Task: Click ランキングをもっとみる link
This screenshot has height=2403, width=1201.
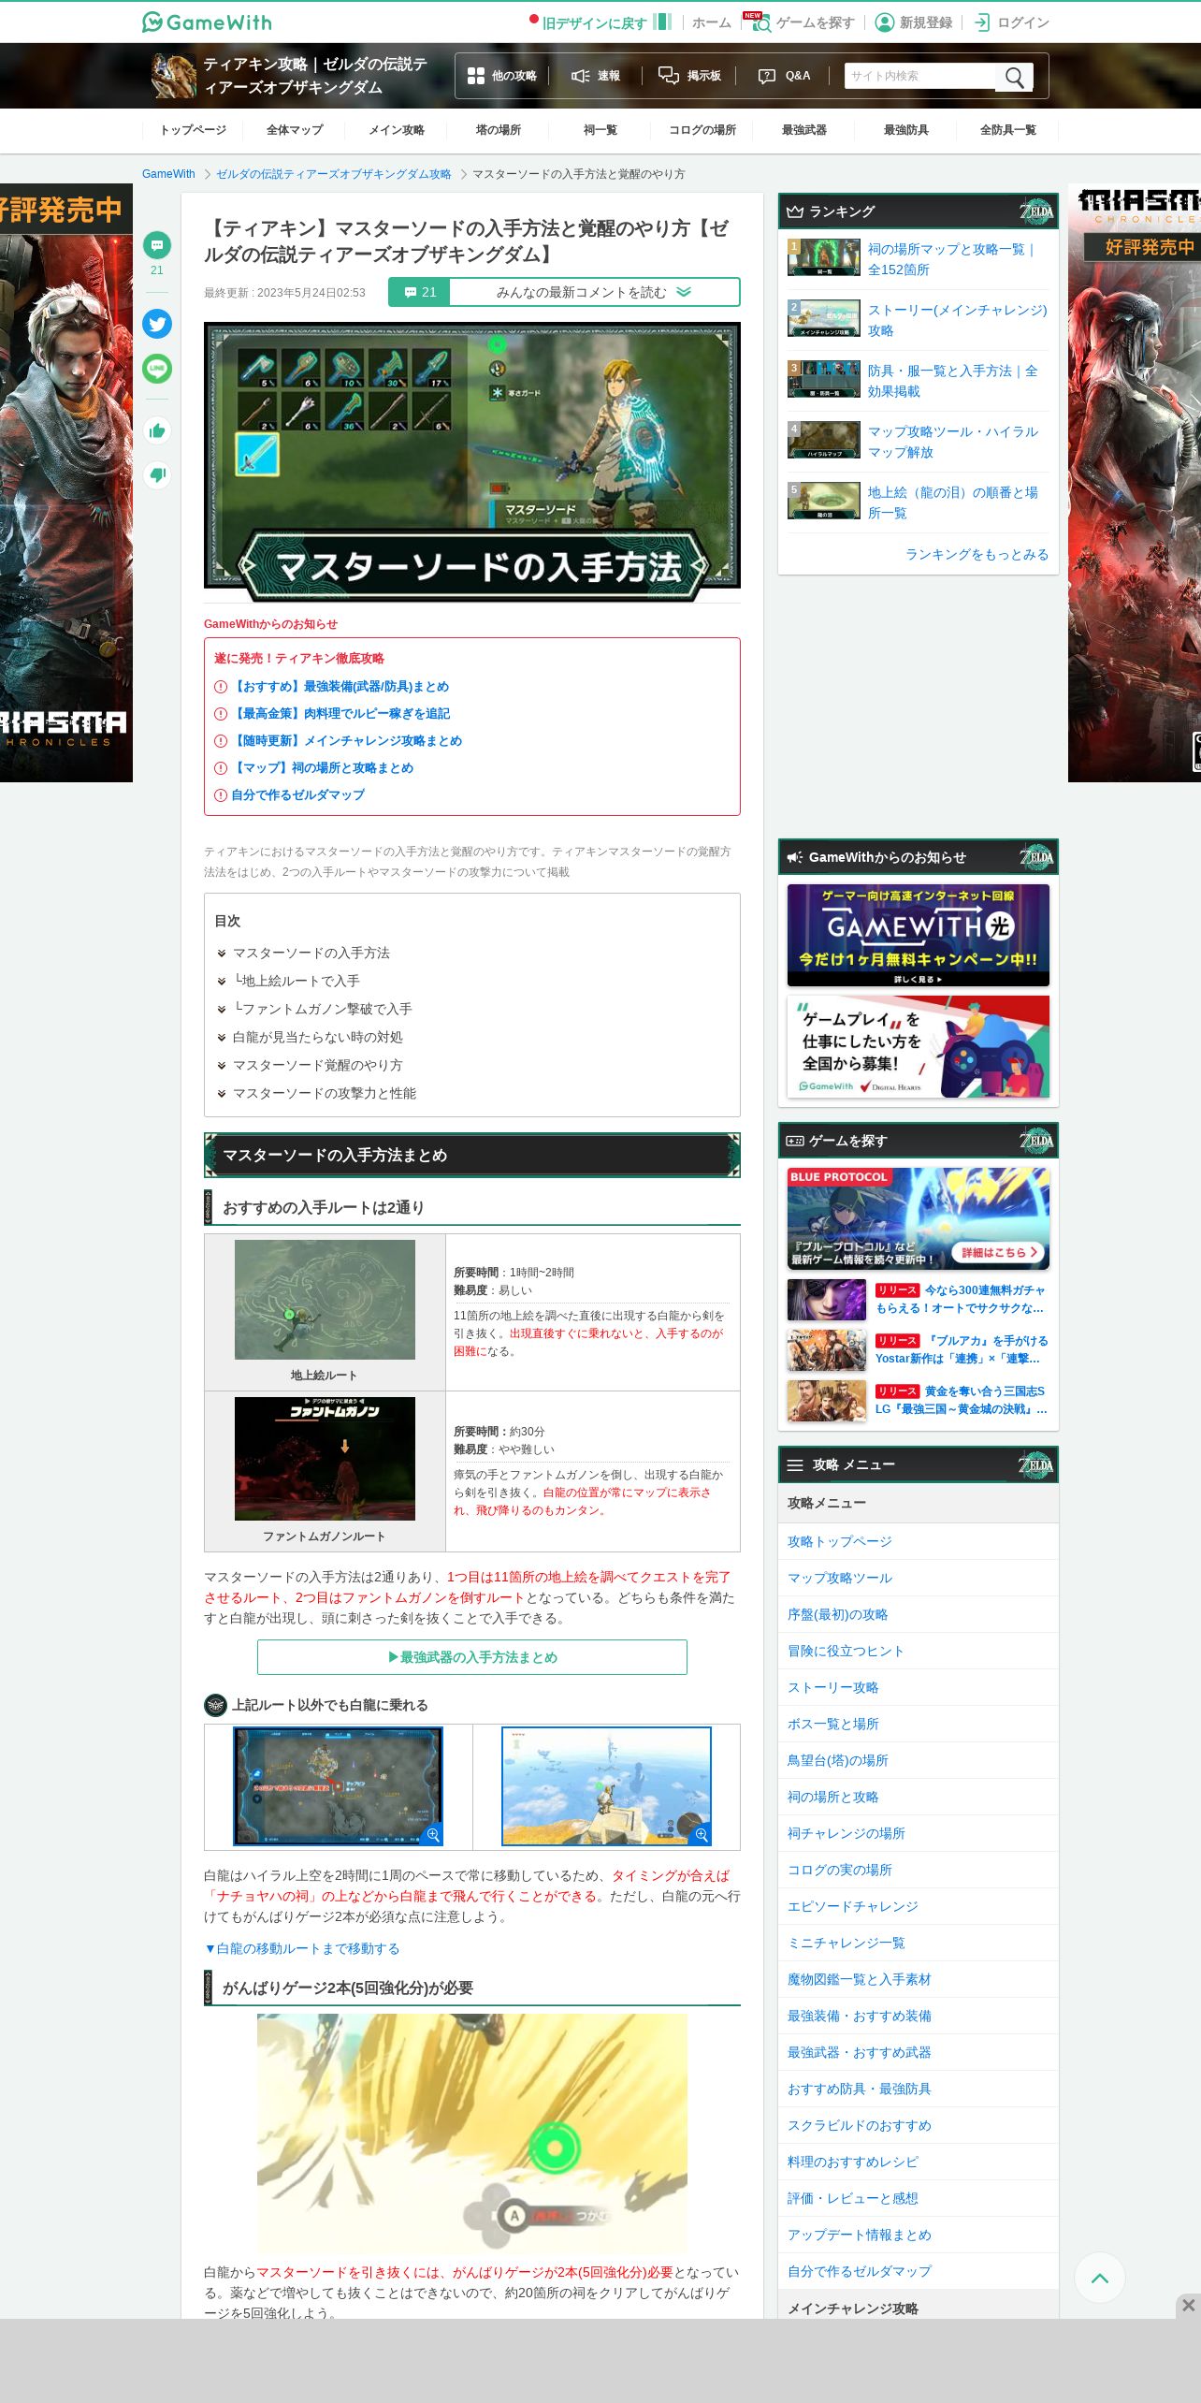Action: (977, 554)
